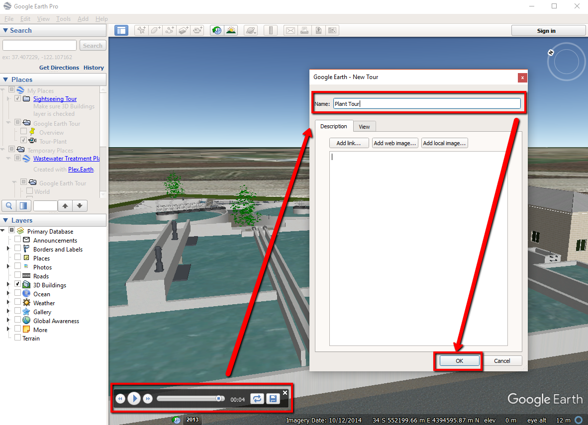Toggle the sidebar panel icon
The height and width of the screenshot is (425, 588).
tap(121, 30)
